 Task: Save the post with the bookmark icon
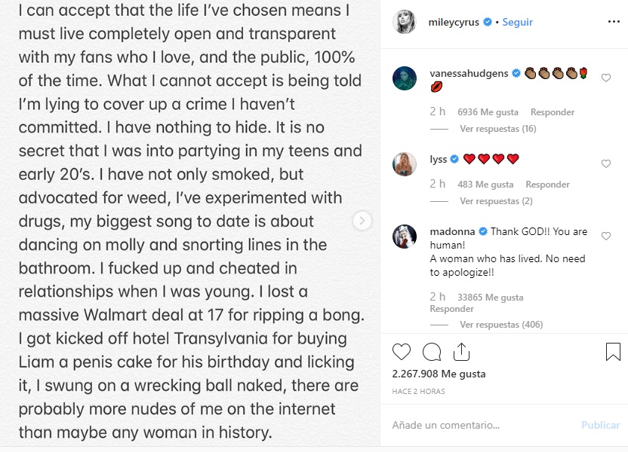tap(613, 350)
